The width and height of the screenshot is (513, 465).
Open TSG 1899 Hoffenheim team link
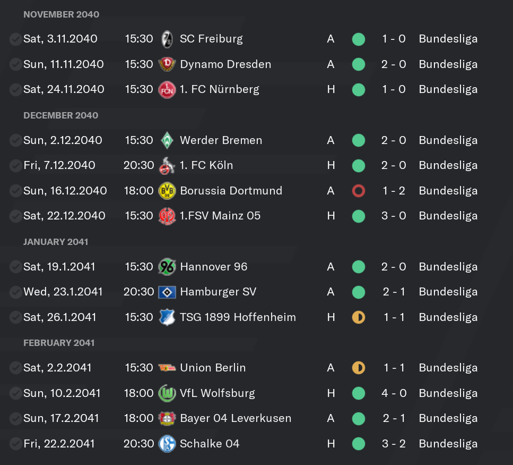pyautogui.click(x=238, y=317)
